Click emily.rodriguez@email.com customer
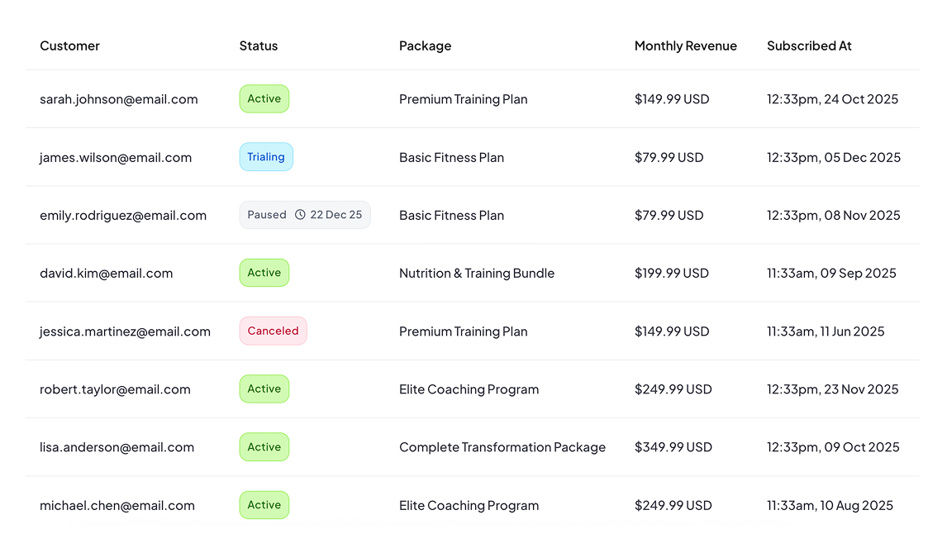 (122, 216)
